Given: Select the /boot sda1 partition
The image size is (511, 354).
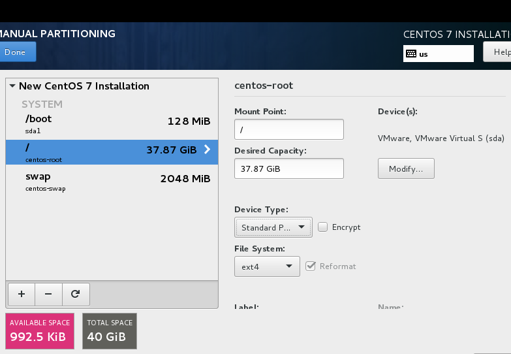Looking at the screenshot, I should pyautogui.click(x=112, y=124).
